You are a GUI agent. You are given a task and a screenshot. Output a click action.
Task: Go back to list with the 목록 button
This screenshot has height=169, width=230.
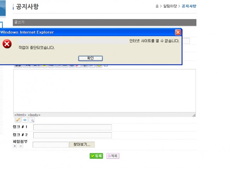[x=113, y=156]
